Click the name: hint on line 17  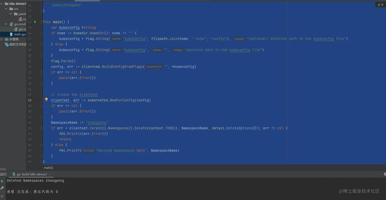point(116,39)
